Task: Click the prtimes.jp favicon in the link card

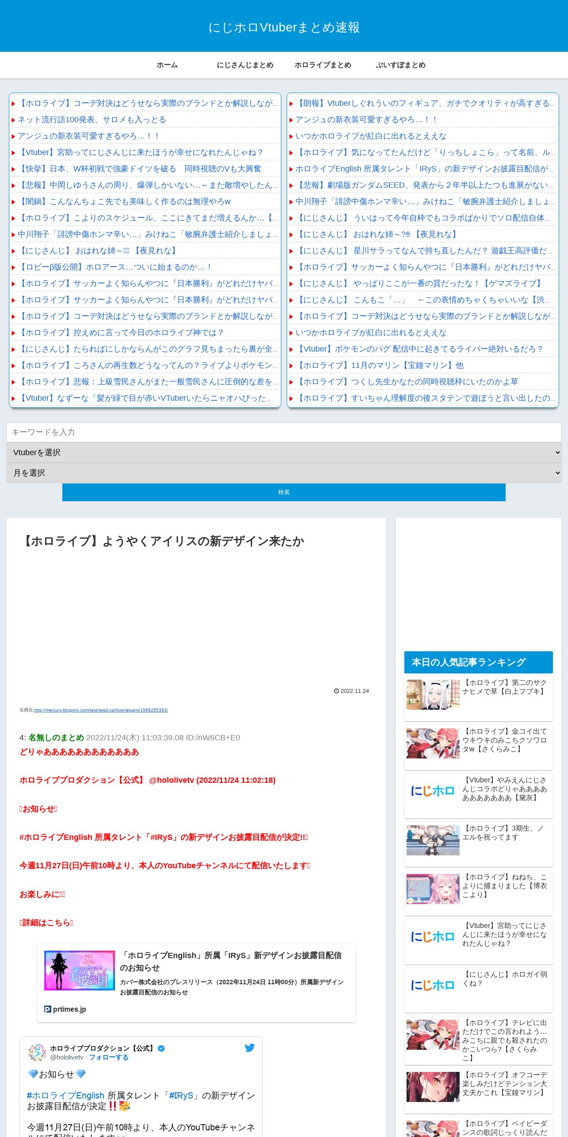Action: tap(48, 1009)
